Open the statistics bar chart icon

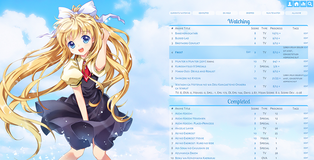(x=303, y=4)
